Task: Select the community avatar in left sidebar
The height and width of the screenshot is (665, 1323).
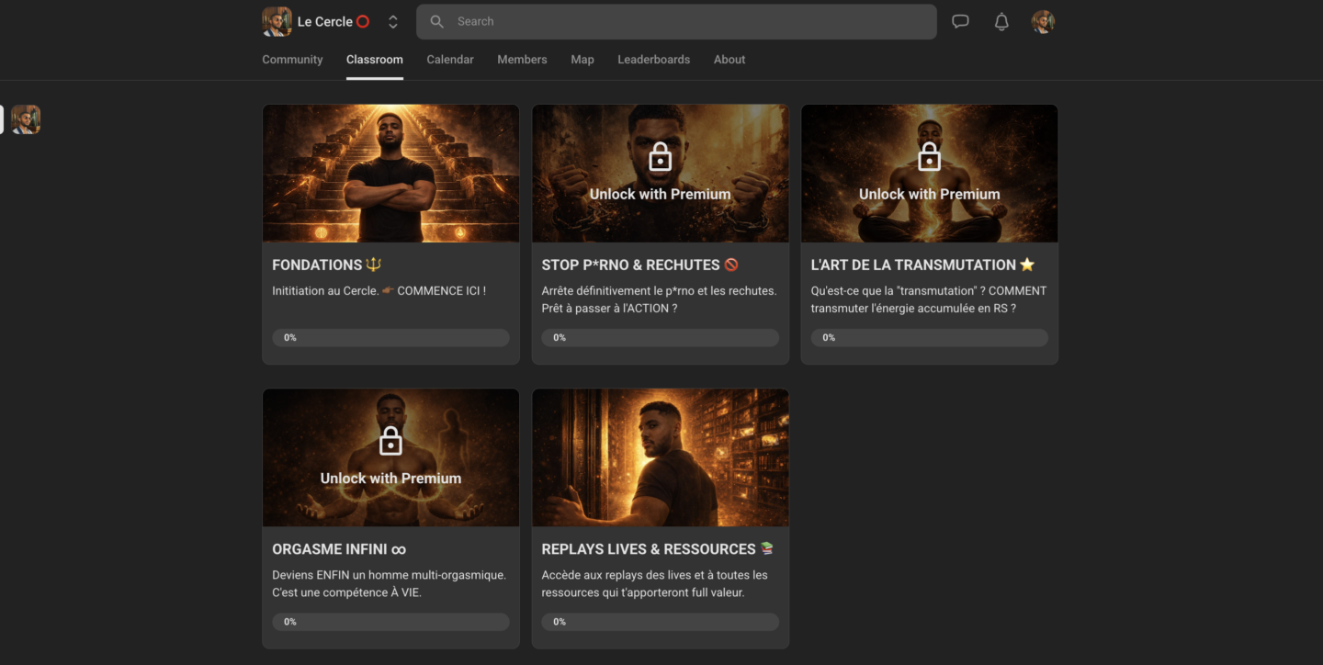Action: click(26, 119)
